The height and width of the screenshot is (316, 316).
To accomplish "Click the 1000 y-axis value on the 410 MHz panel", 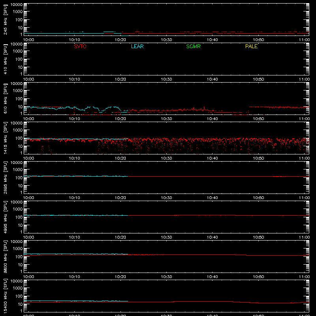I will pos(18,51).
